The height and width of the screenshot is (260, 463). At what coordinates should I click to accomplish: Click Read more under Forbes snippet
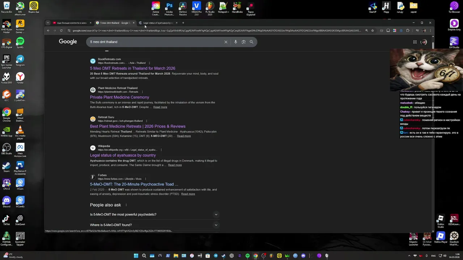click(x=188, y=194)
